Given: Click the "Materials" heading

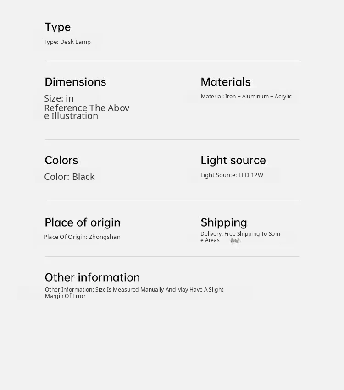Looking at the screenshot, I should tap(225, 82).
